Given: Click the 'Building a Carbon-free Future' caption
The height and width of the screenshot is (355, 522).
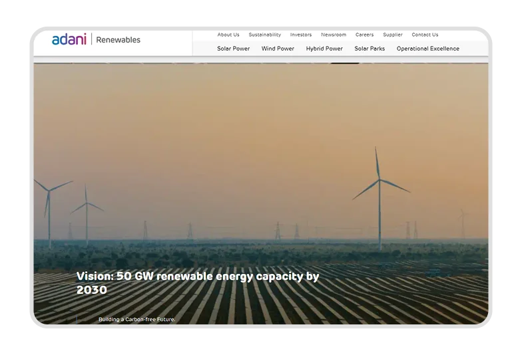Looking at the screenshot, I should pos(137,319).
